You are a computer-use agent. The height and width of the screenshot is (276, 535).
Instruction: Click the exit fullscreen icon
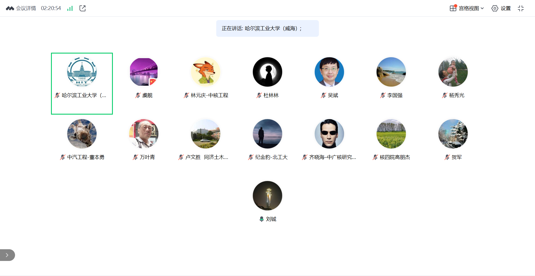point(521,8)
